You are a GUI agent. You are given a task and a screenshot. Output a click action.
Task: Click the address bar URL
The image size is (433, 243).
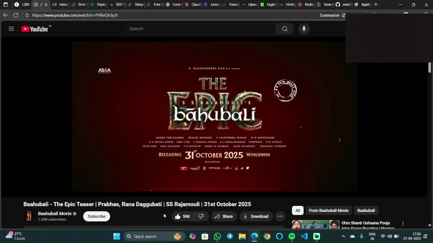[75, 15]
